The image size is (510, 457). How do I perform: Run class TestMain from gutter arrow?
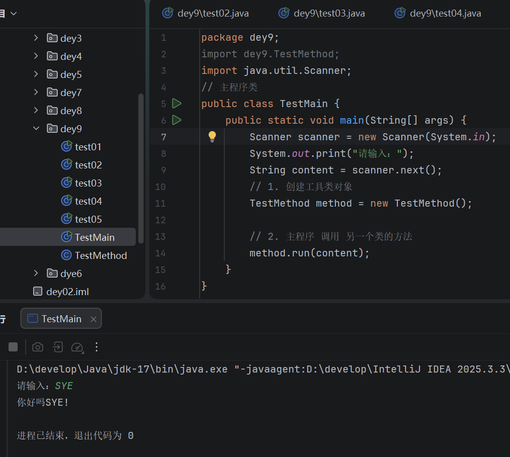point(177,104)
